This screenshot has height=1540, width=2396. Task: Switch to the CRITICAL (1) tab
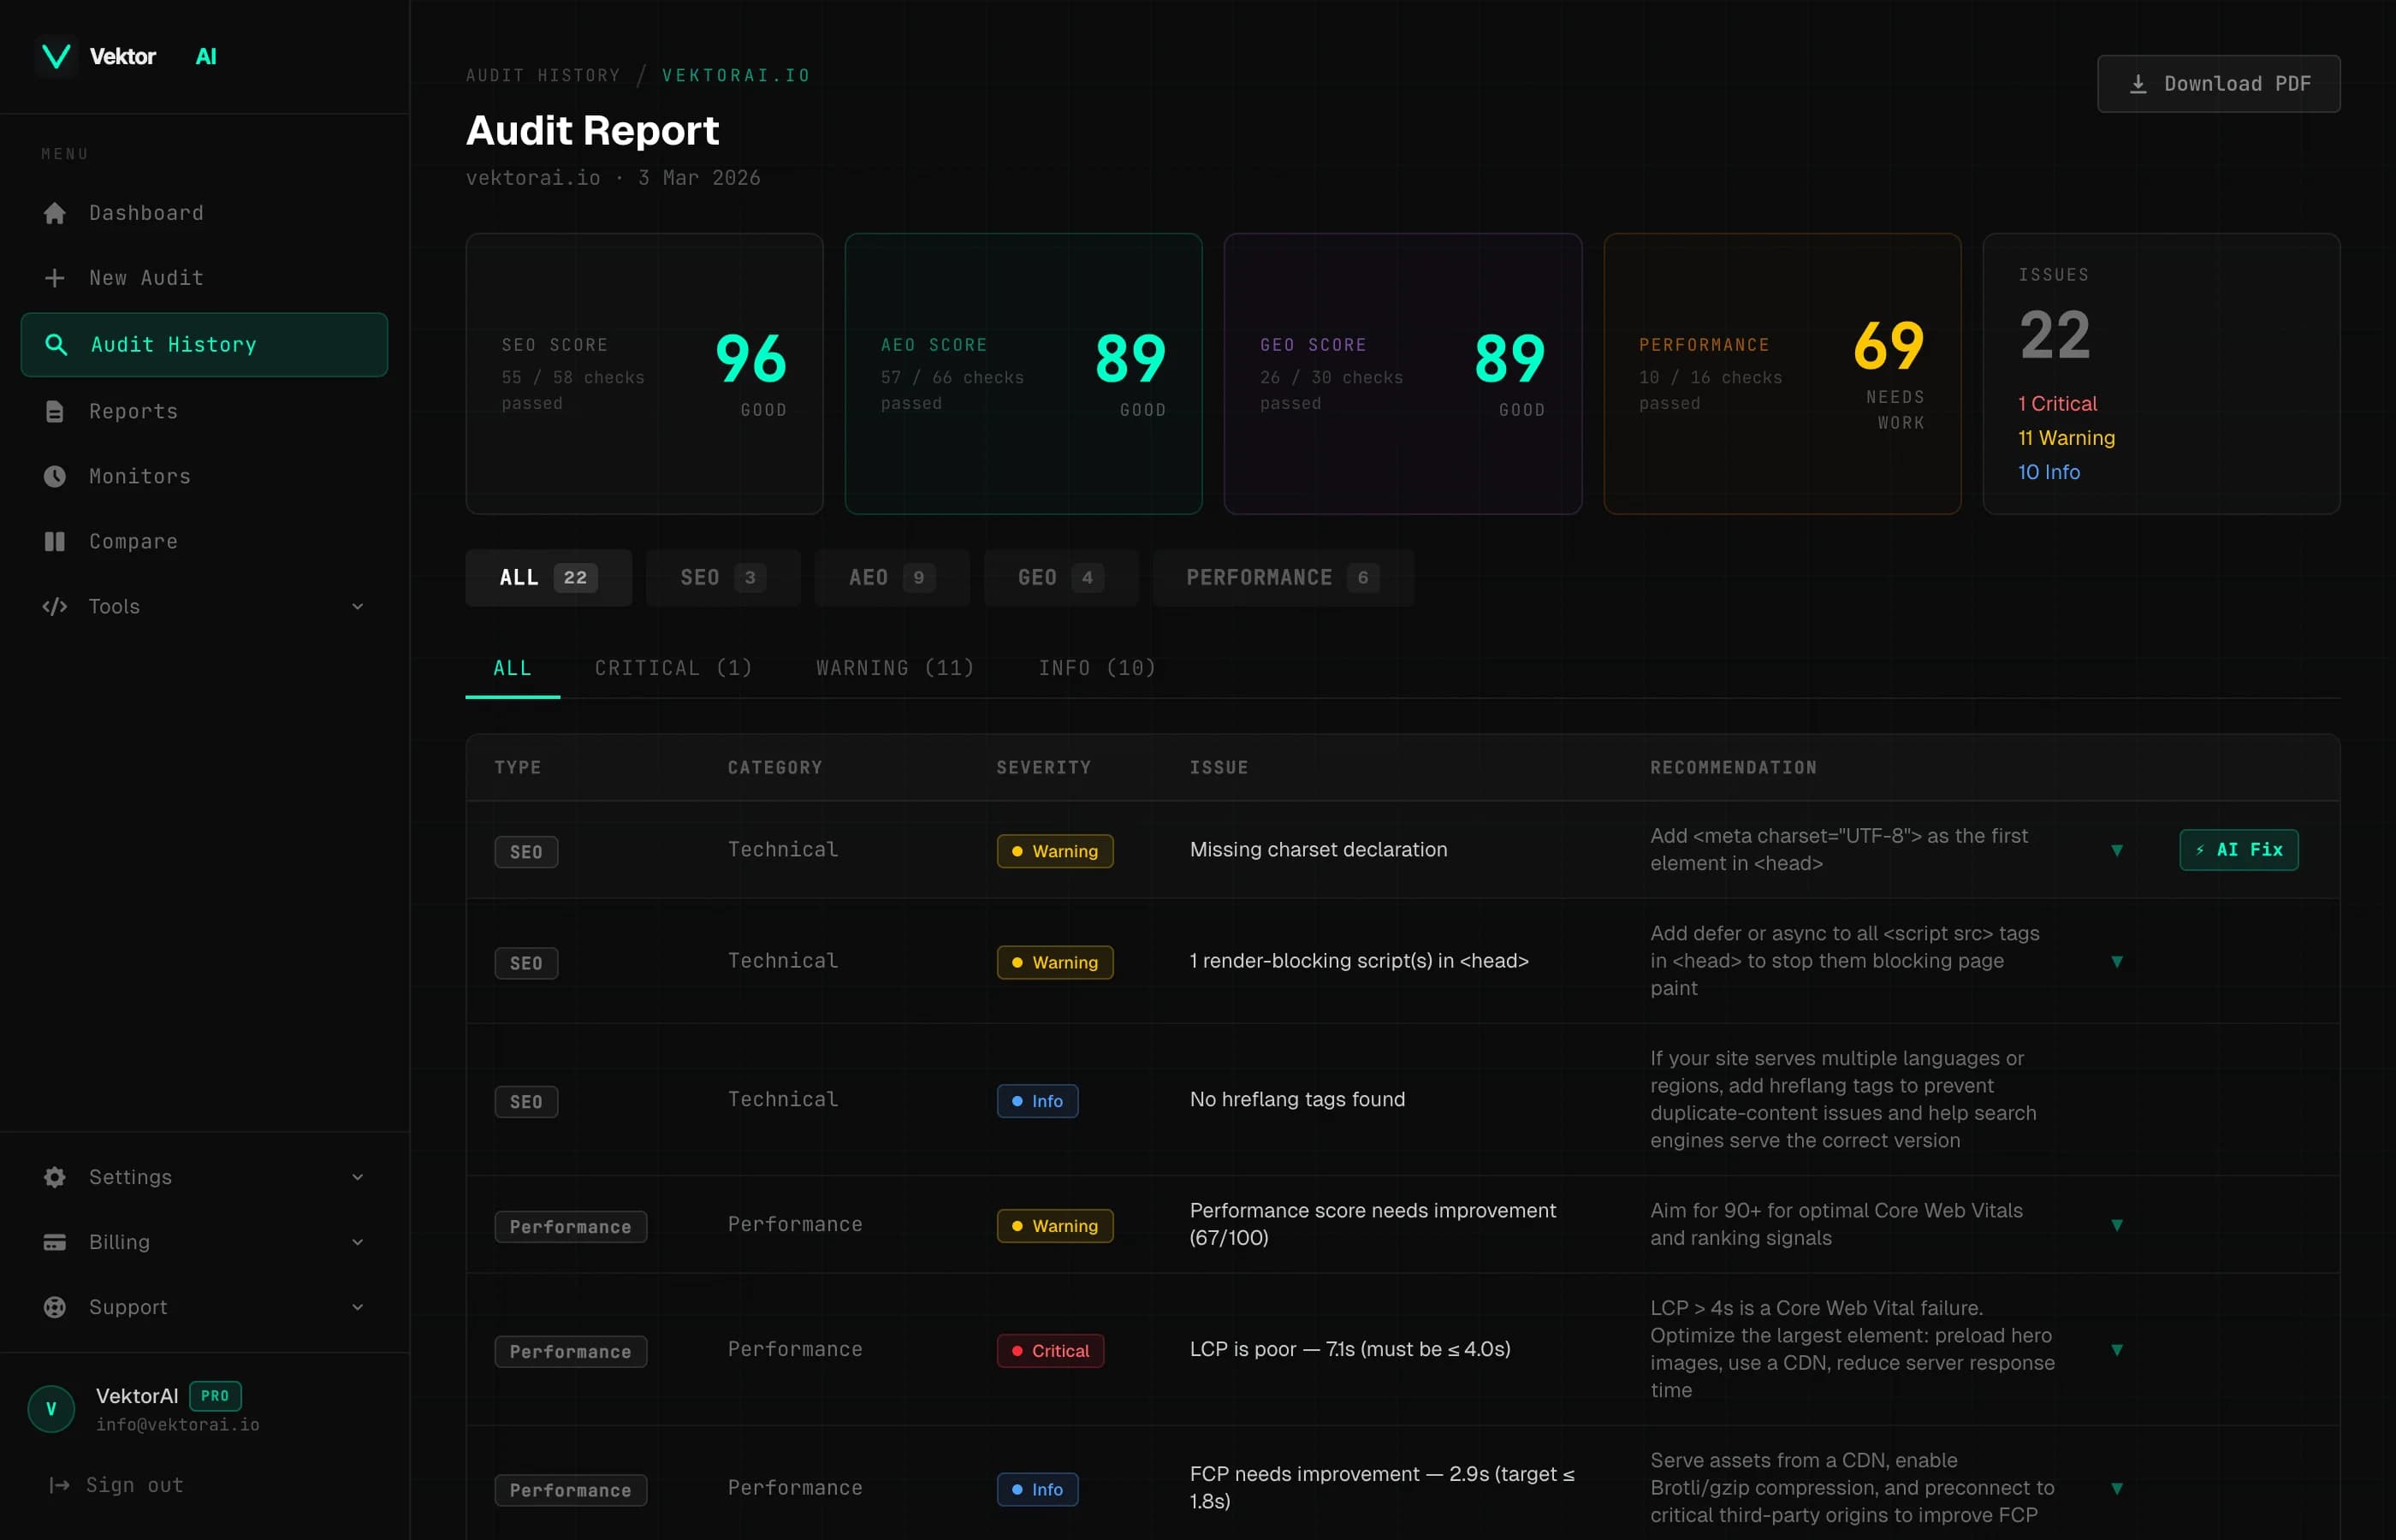click(x=673, y=667)
